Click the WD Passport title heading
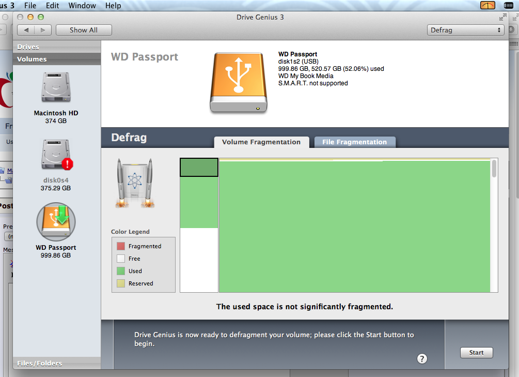519x377 pixels. point(144,57)
